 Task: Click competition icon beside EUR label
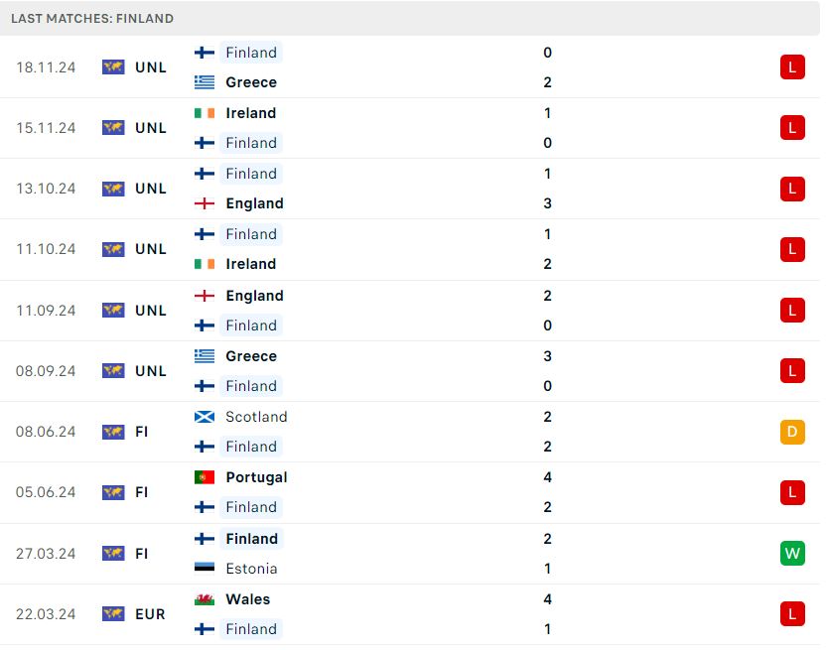(x=113, y=613)
